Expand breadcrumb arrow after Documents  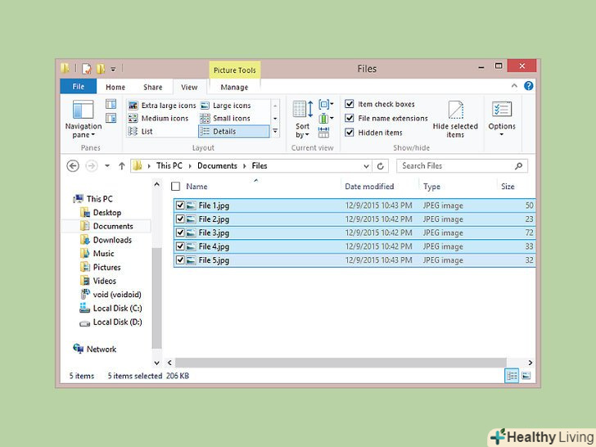tap(245, 166)
